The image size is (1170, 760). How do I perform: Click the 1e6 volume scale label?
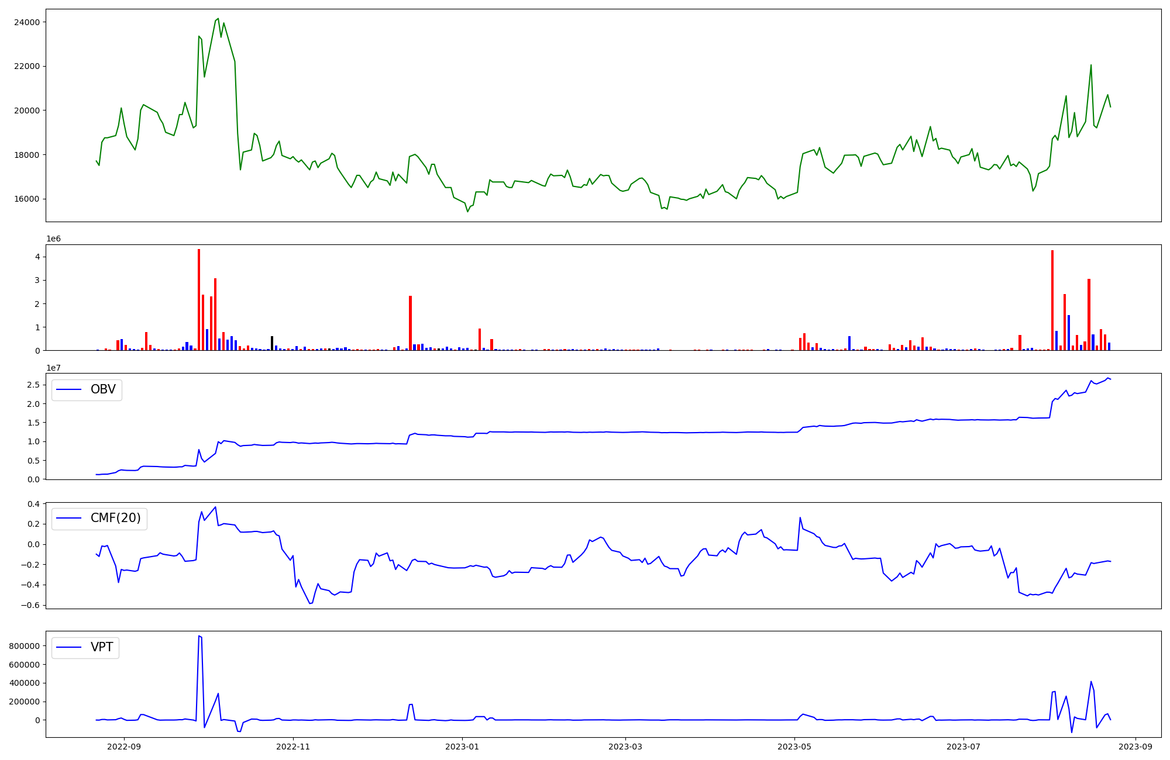[53, 239]
